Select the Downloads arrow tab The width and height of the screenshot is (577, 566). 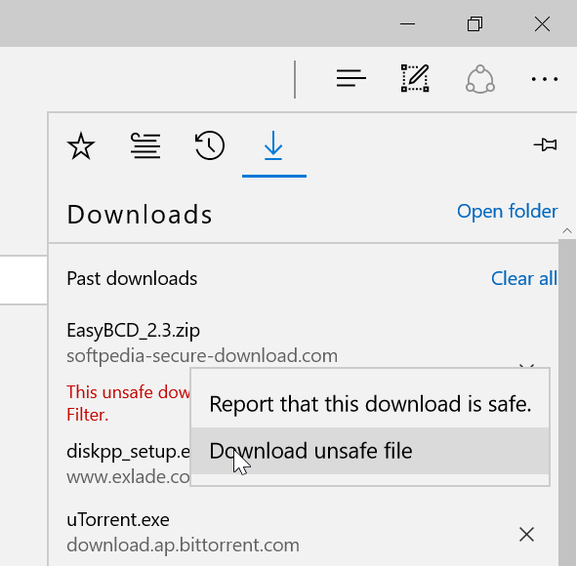pyautogui.click(x=273, y=145)
